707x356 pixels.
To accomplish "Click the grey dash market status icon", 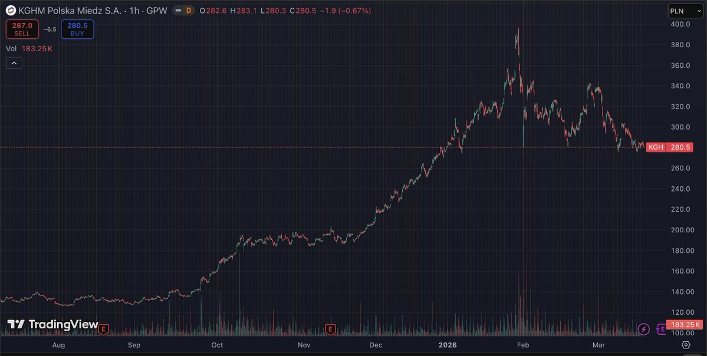I will [x=179, y=11].
